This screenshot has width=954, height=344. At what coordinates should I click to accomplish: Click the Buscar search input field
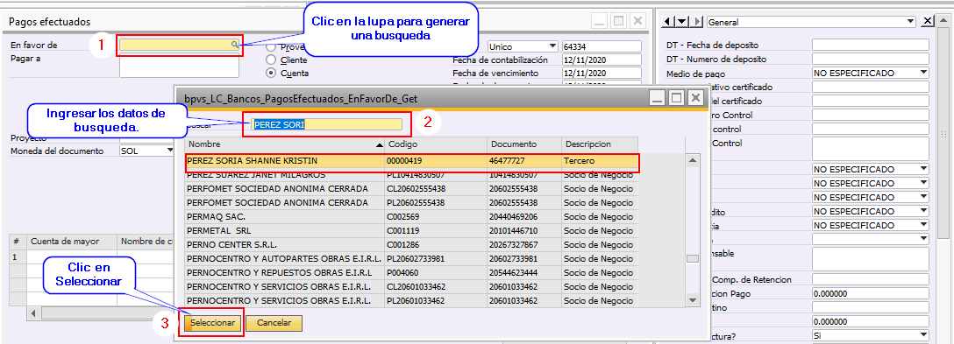point(327,124)
